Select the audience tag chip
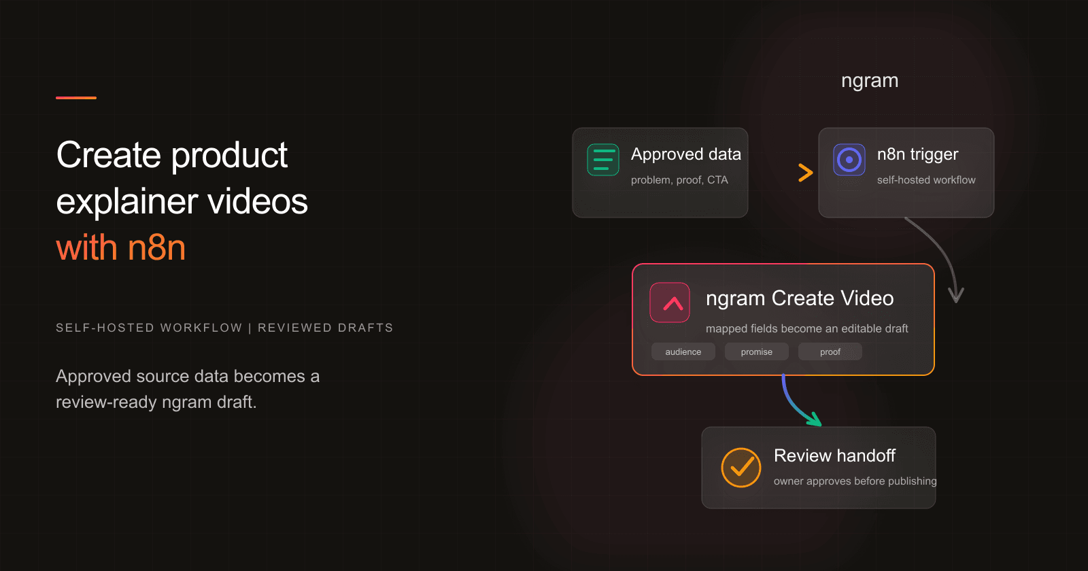The image size is (1088, 571). pyautogui.click(x=683, y=351)
